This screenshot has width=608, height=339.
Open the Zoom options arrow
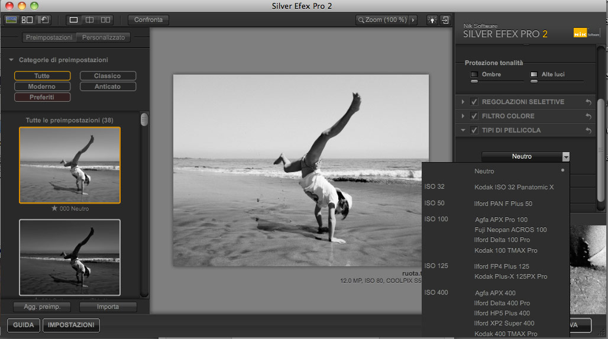click(413, 20)
